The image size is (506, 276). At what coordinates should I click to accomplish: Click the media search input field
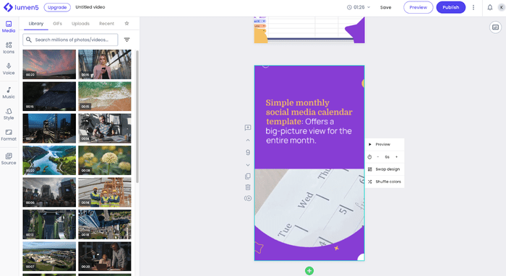pos(70,40)
